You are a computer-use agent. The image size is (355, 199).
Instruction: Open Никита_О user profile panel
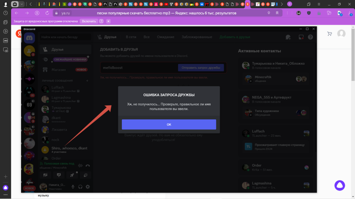point(54,187)
